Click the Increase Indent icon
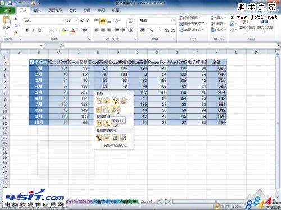 pos(123,30)
